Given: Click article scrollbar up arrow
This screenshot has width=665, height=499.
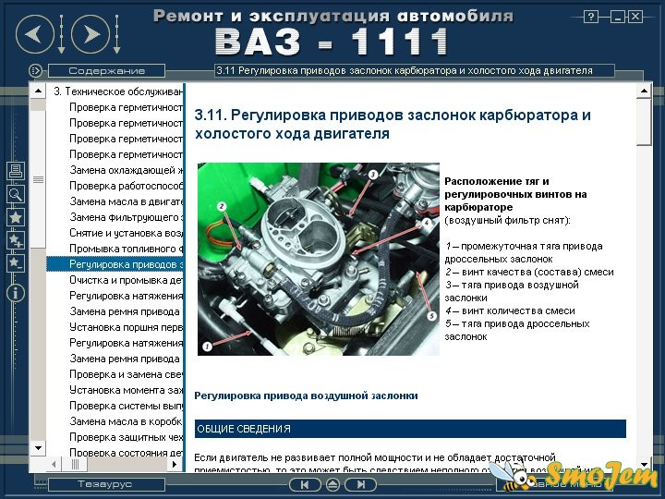Looking at the screenshot, I should [x=645, y=91].
